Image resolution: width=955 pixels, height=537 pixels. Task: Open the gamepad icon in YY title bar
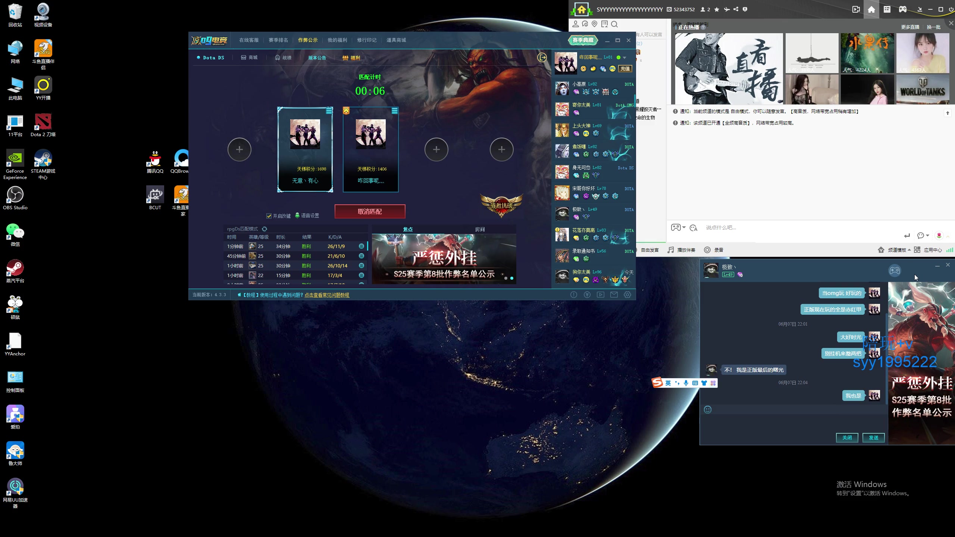coord(903,9)
